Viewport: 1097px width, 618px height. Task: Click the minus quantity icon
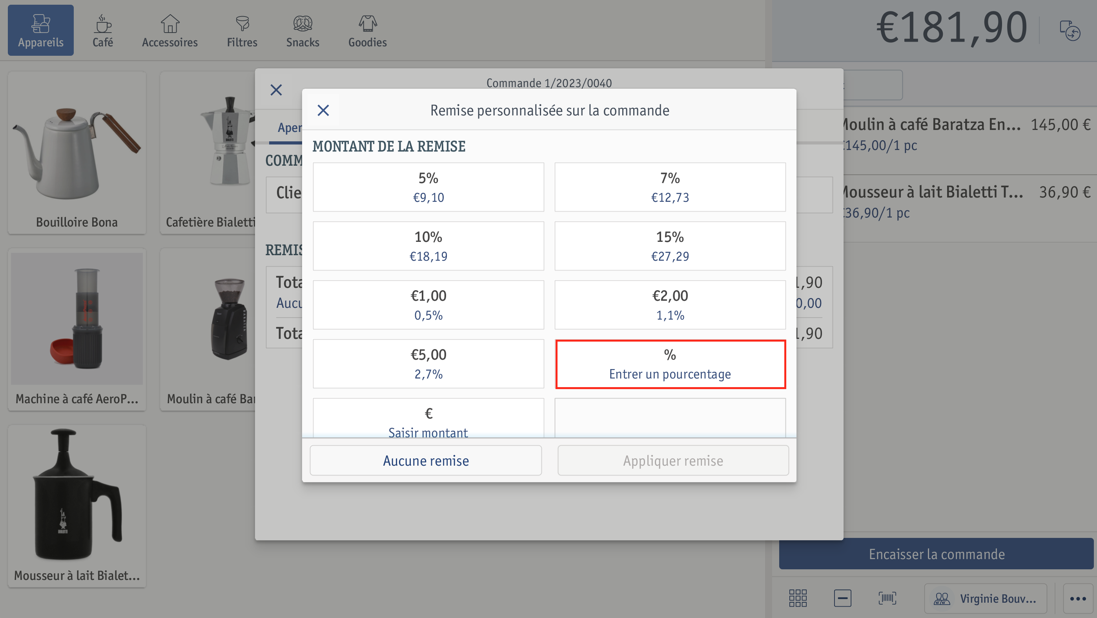pyautogui.click(x=842, y=598)
